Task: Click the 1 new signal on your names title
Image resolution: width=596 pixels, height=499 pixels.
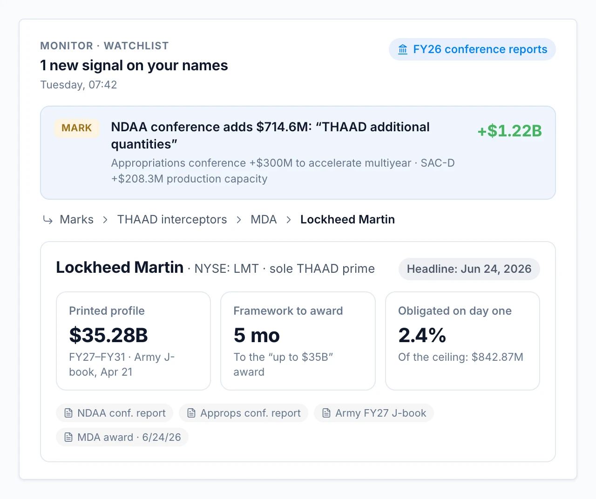Action: [134, 66]
